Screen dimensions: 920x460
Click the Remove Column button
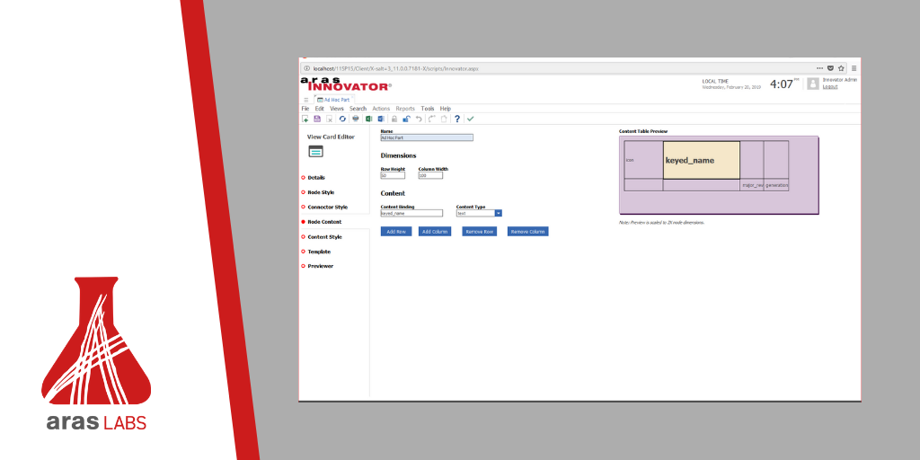click(527, 232)
